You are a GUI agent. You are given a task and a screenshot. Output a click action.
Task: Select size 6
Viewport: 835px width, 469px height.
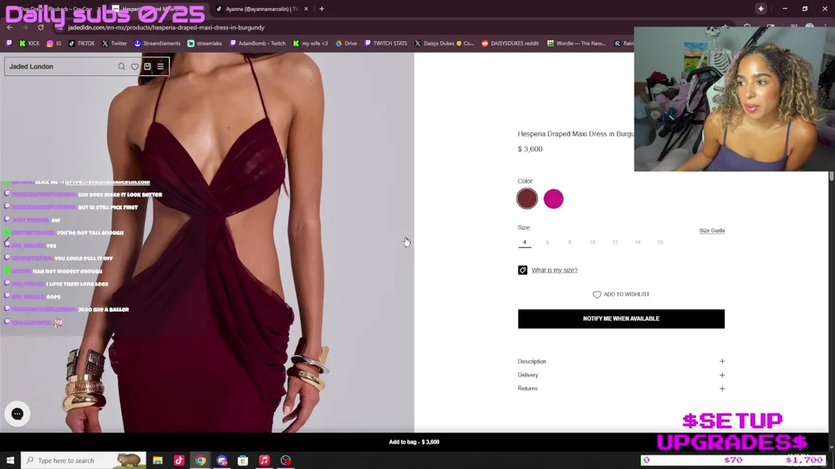click(547, 242)
